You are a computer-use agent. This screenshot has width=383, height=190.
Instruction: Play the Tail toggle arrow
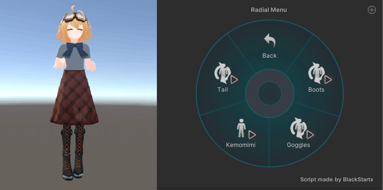coord(235,79)
